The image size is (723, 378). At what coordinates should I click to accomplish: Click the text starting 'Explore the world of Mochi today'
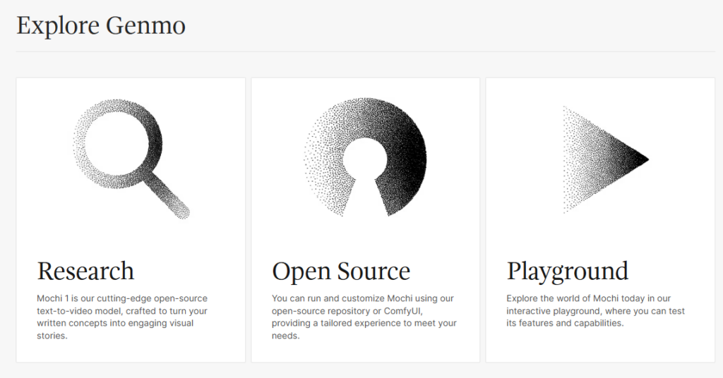596,311
